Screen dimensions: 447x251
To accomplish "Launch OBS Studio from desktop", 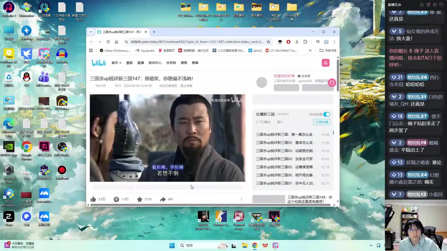I will (62, 149).
